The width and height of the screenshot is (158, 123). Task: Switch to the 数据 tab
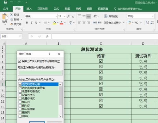click(x=67, y=8)
